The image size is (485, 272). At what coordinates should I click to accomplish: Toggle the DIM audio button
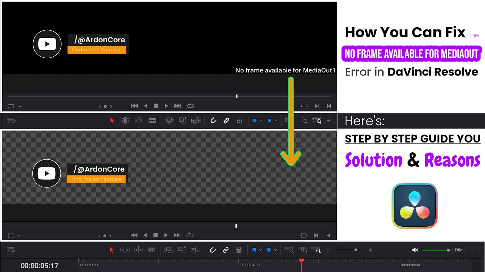(x=459, y=250)
